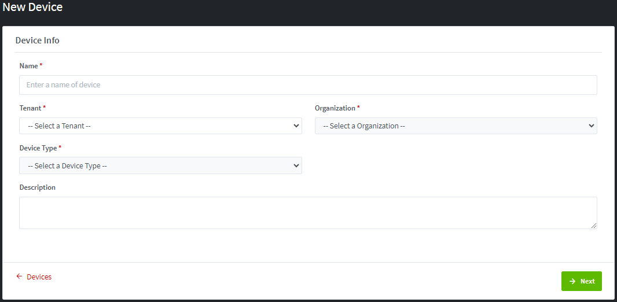Click the Tenant dropdown chevron arrow

pos(296,126)
